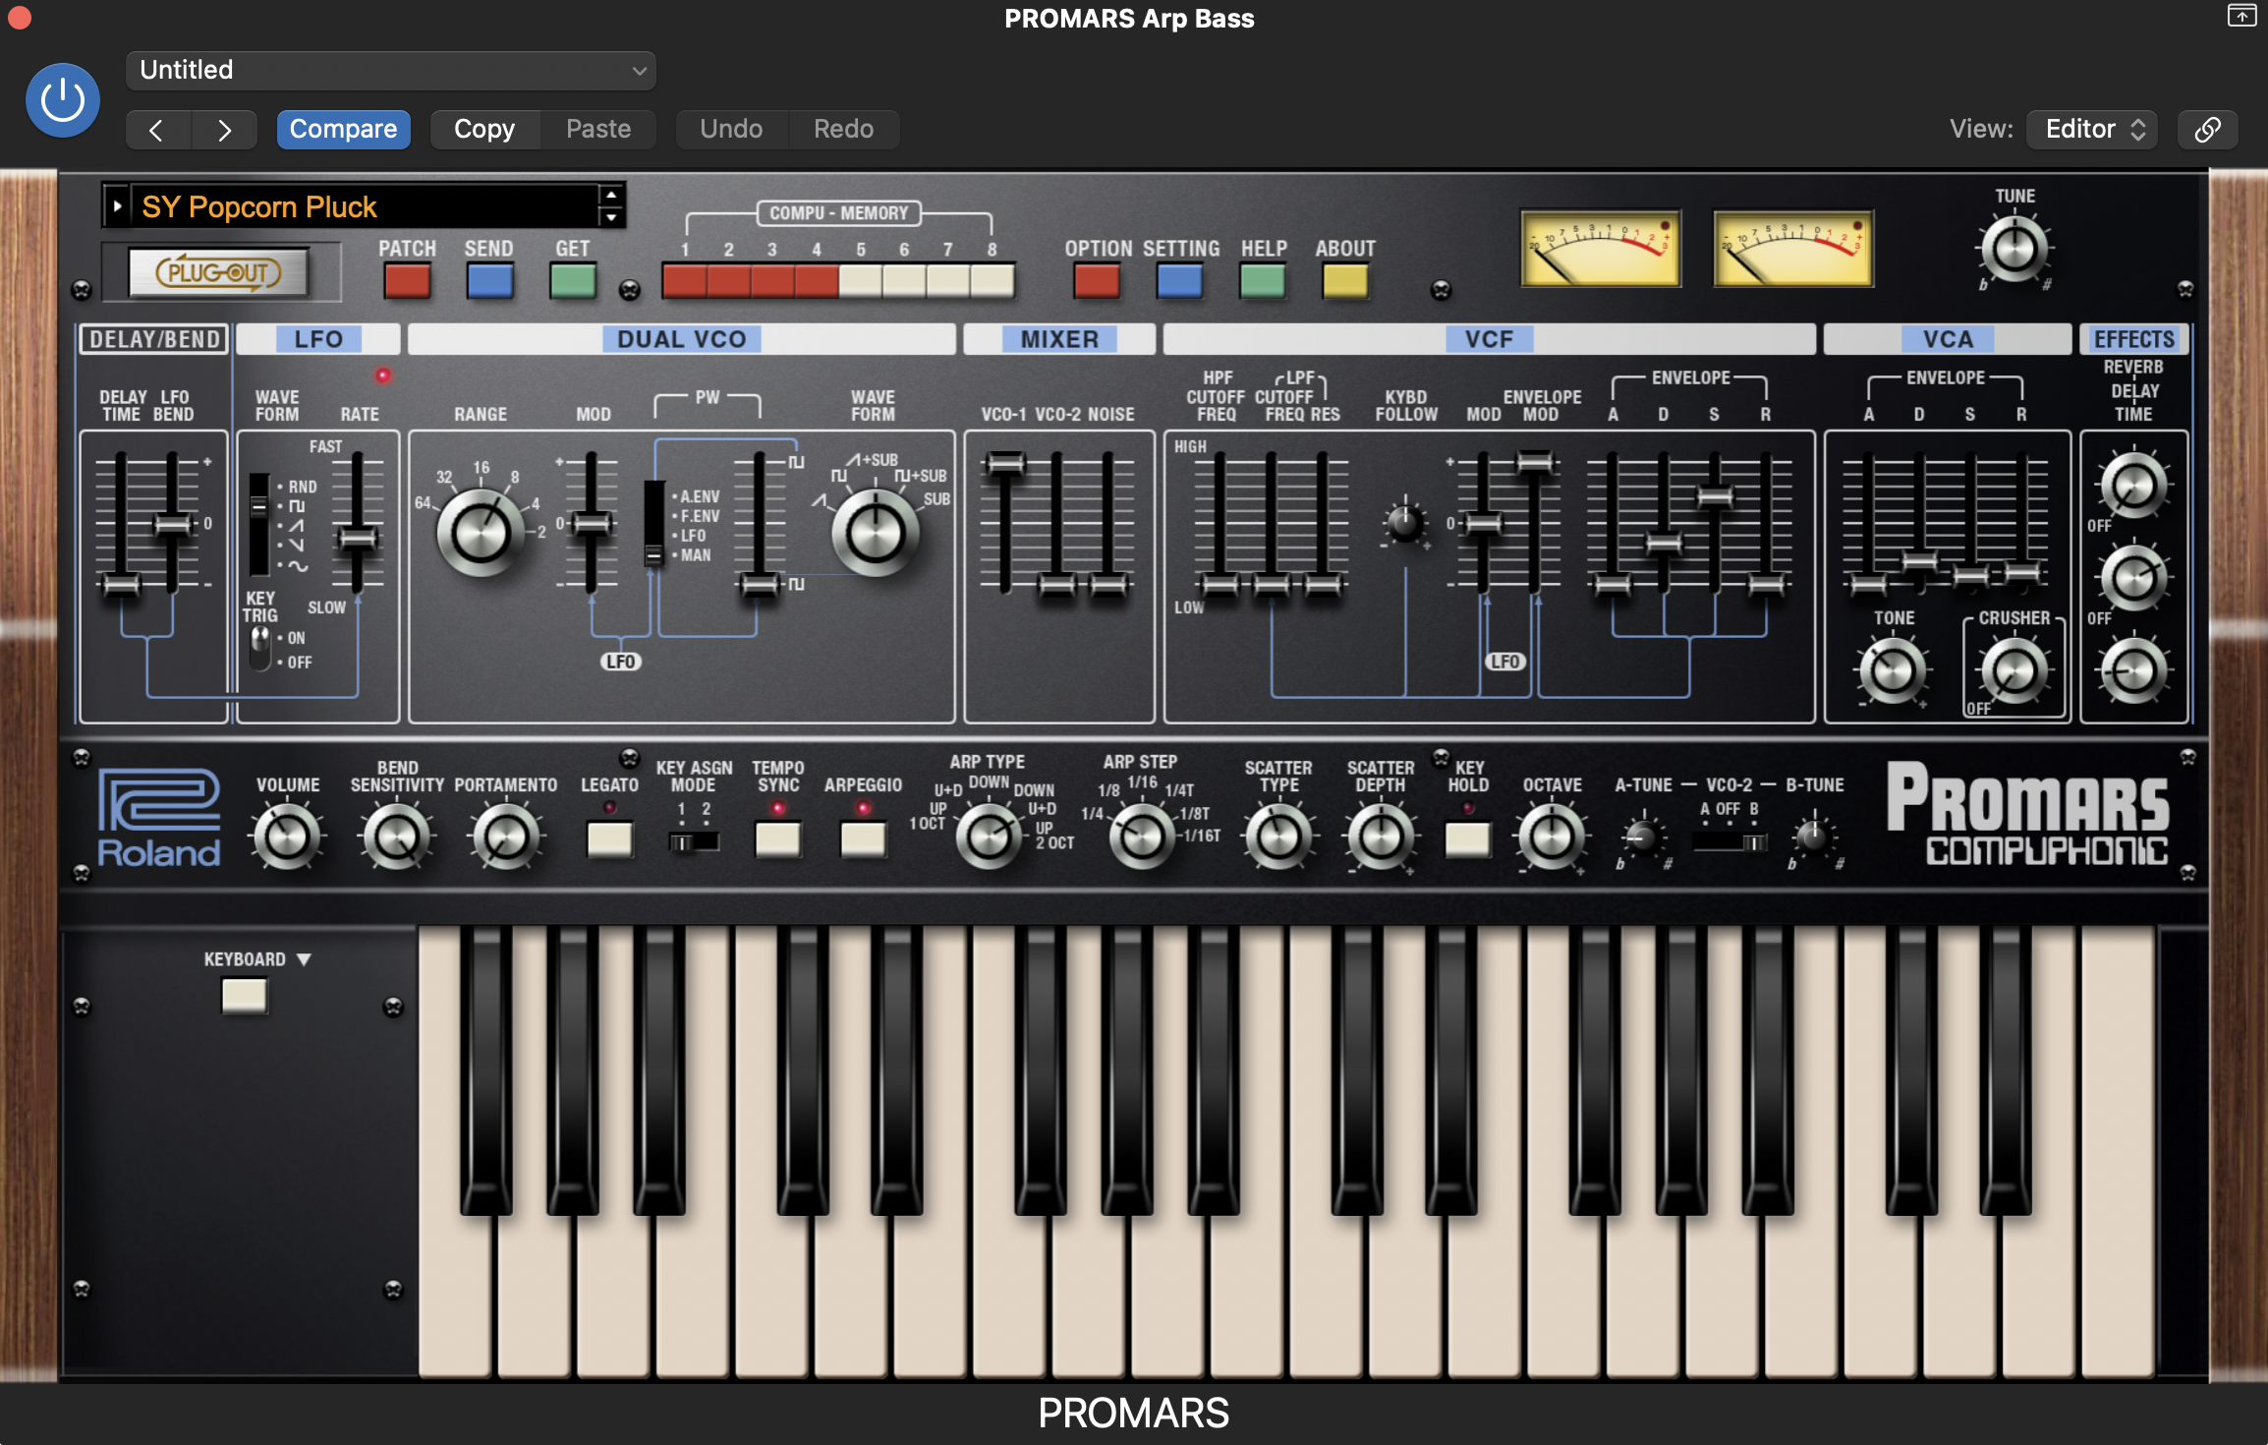This screenshot has height=1445, width=2268.
Task: Toggle the plug-in power button
Action: 63,100
